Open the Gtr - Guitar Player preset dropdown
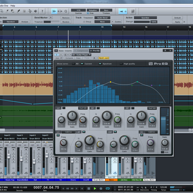The width and height of the screenshot is (193, 193). coord(81,55)
